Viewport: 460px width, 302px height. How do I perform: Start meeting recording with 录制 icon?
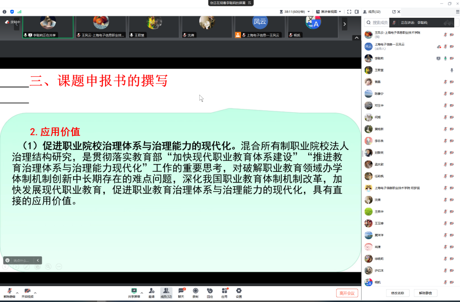coord(195,291)
